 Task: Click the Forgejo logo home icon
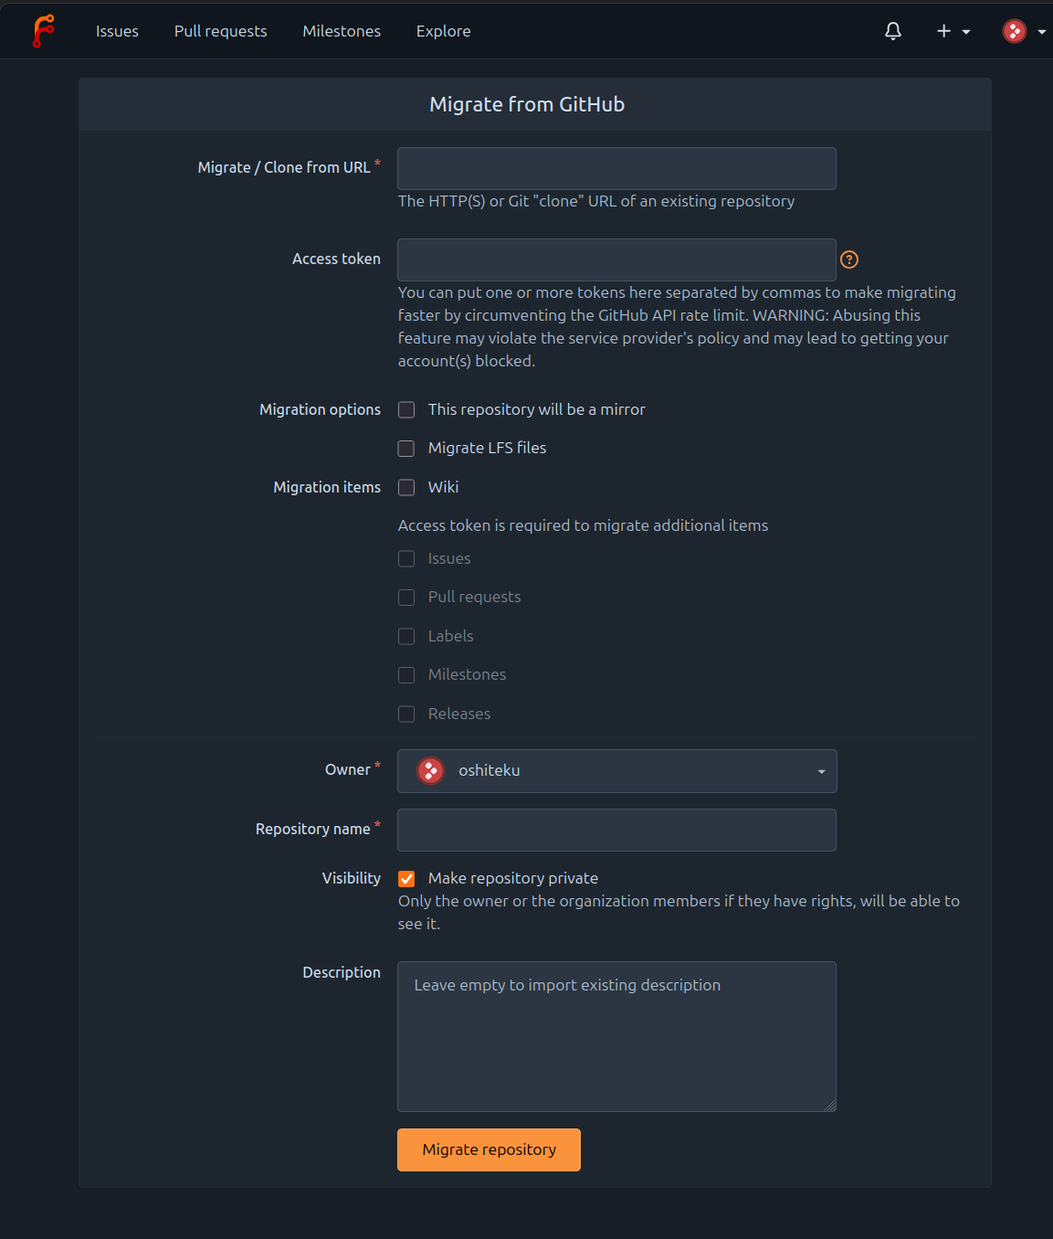(43, 31)
